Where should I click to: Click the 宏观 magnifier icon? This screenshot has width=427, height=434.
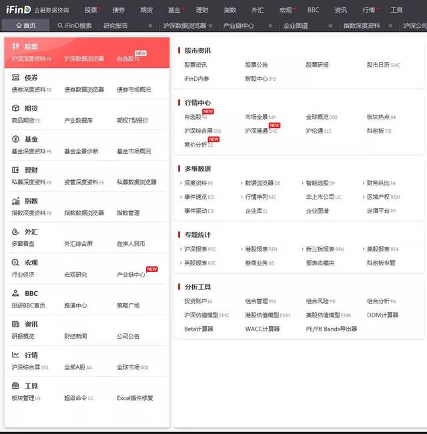click(15, 263)
